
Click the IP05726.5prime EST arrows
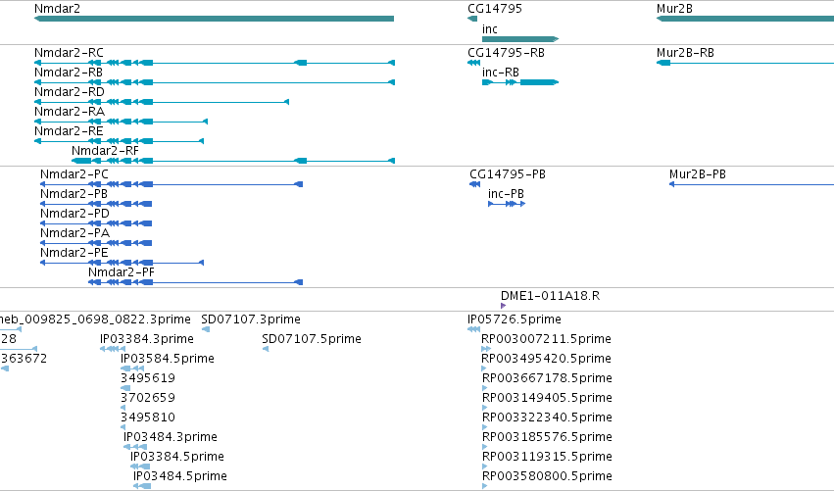click(474, 329)
